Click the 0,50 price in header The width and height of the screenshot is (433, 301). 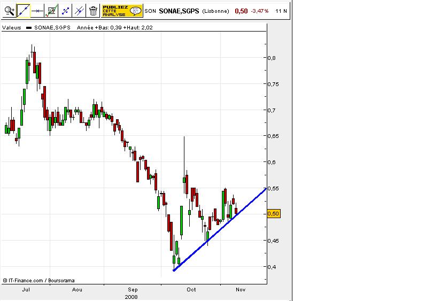(241, 11)
